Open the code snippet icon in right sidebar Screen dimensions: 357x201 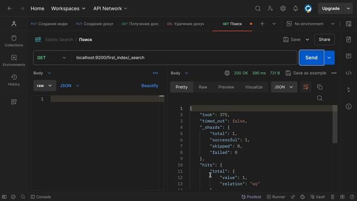pos(348,73)
